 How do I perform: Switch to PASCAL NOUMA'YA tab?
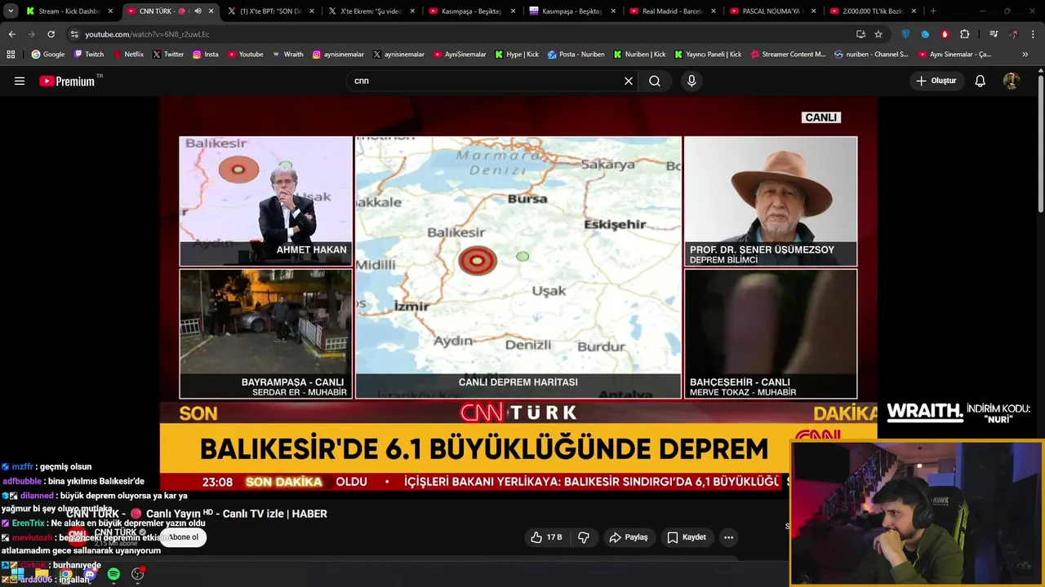point(775,11)
